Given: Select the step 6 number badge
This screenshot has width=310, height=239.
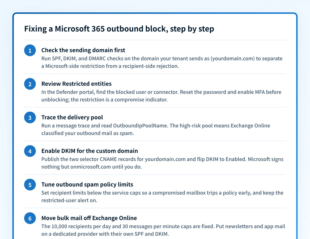Looking at the screenshot, I should coord(30,219).
